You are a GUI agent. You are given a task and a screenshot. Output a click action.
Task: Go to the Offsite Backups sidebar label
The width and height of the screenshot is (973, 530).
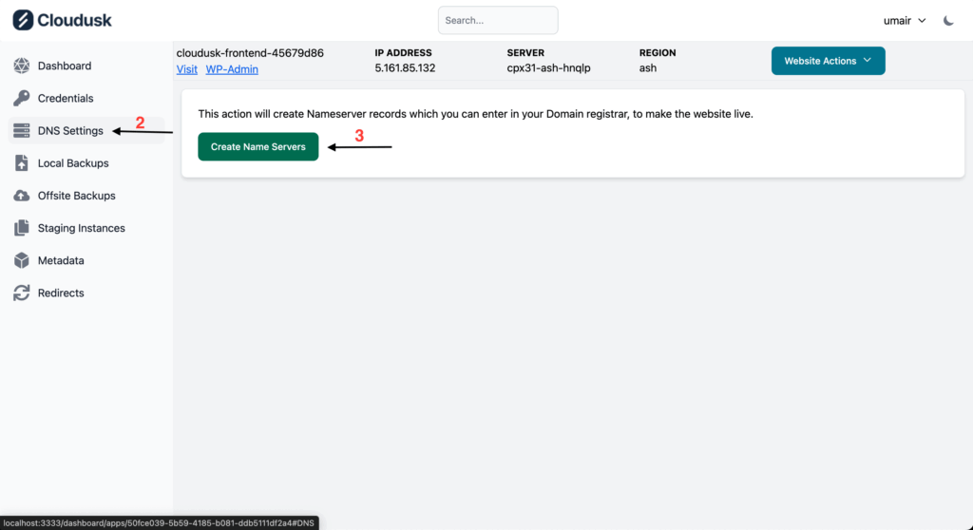tap(76, 196)
